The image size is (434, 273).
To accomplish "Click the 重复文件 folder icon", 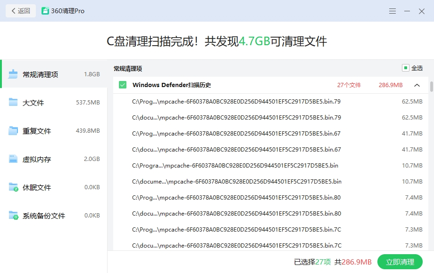I will coord(13,131).
